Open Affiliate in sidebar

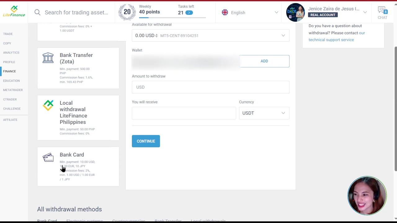[10, 120]
